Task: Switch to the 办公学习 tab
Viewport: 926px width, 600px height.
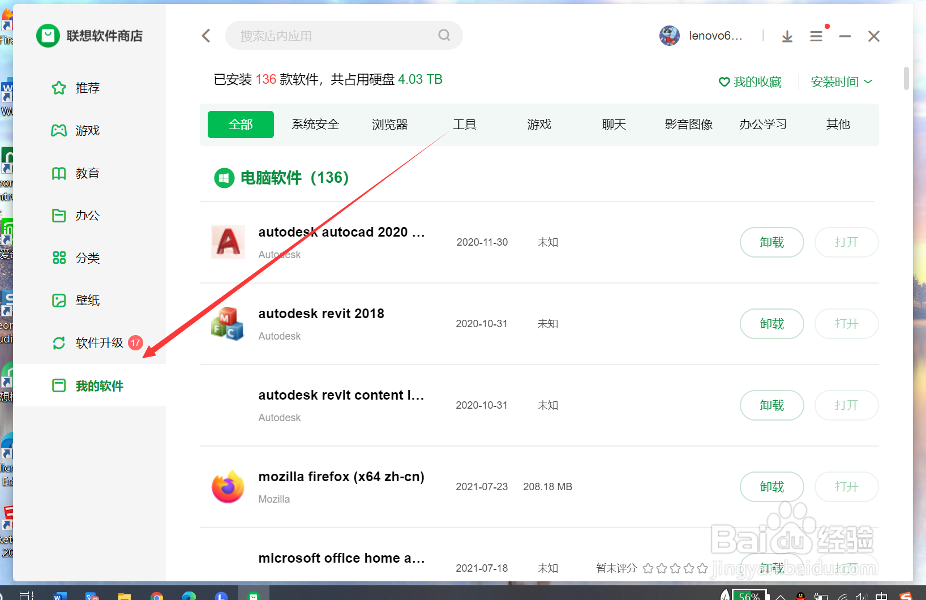Action: coord(764,125)
